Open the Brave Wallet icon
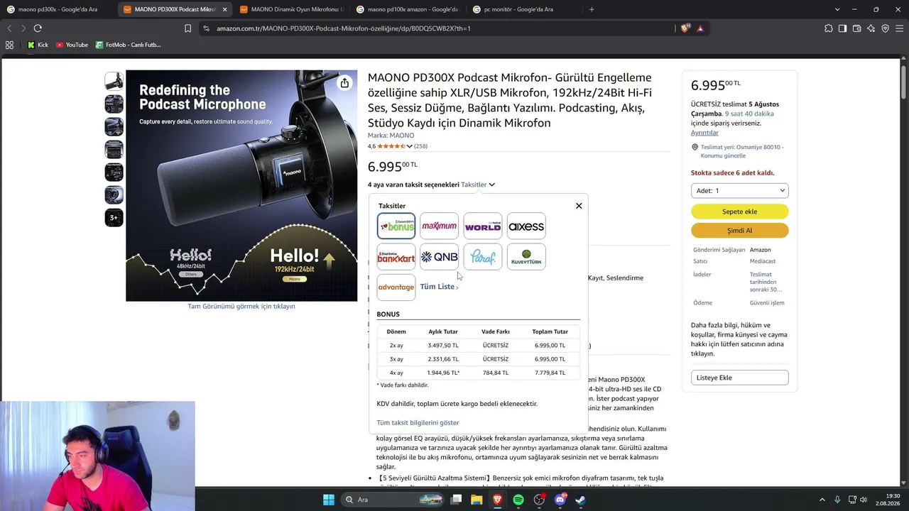Screen dimensions: 909x511 point(856,28)
